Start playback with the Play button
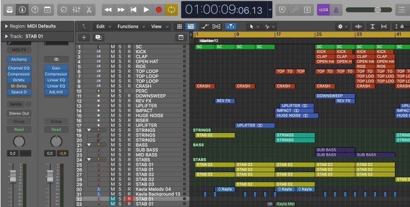 click(146, 10)
